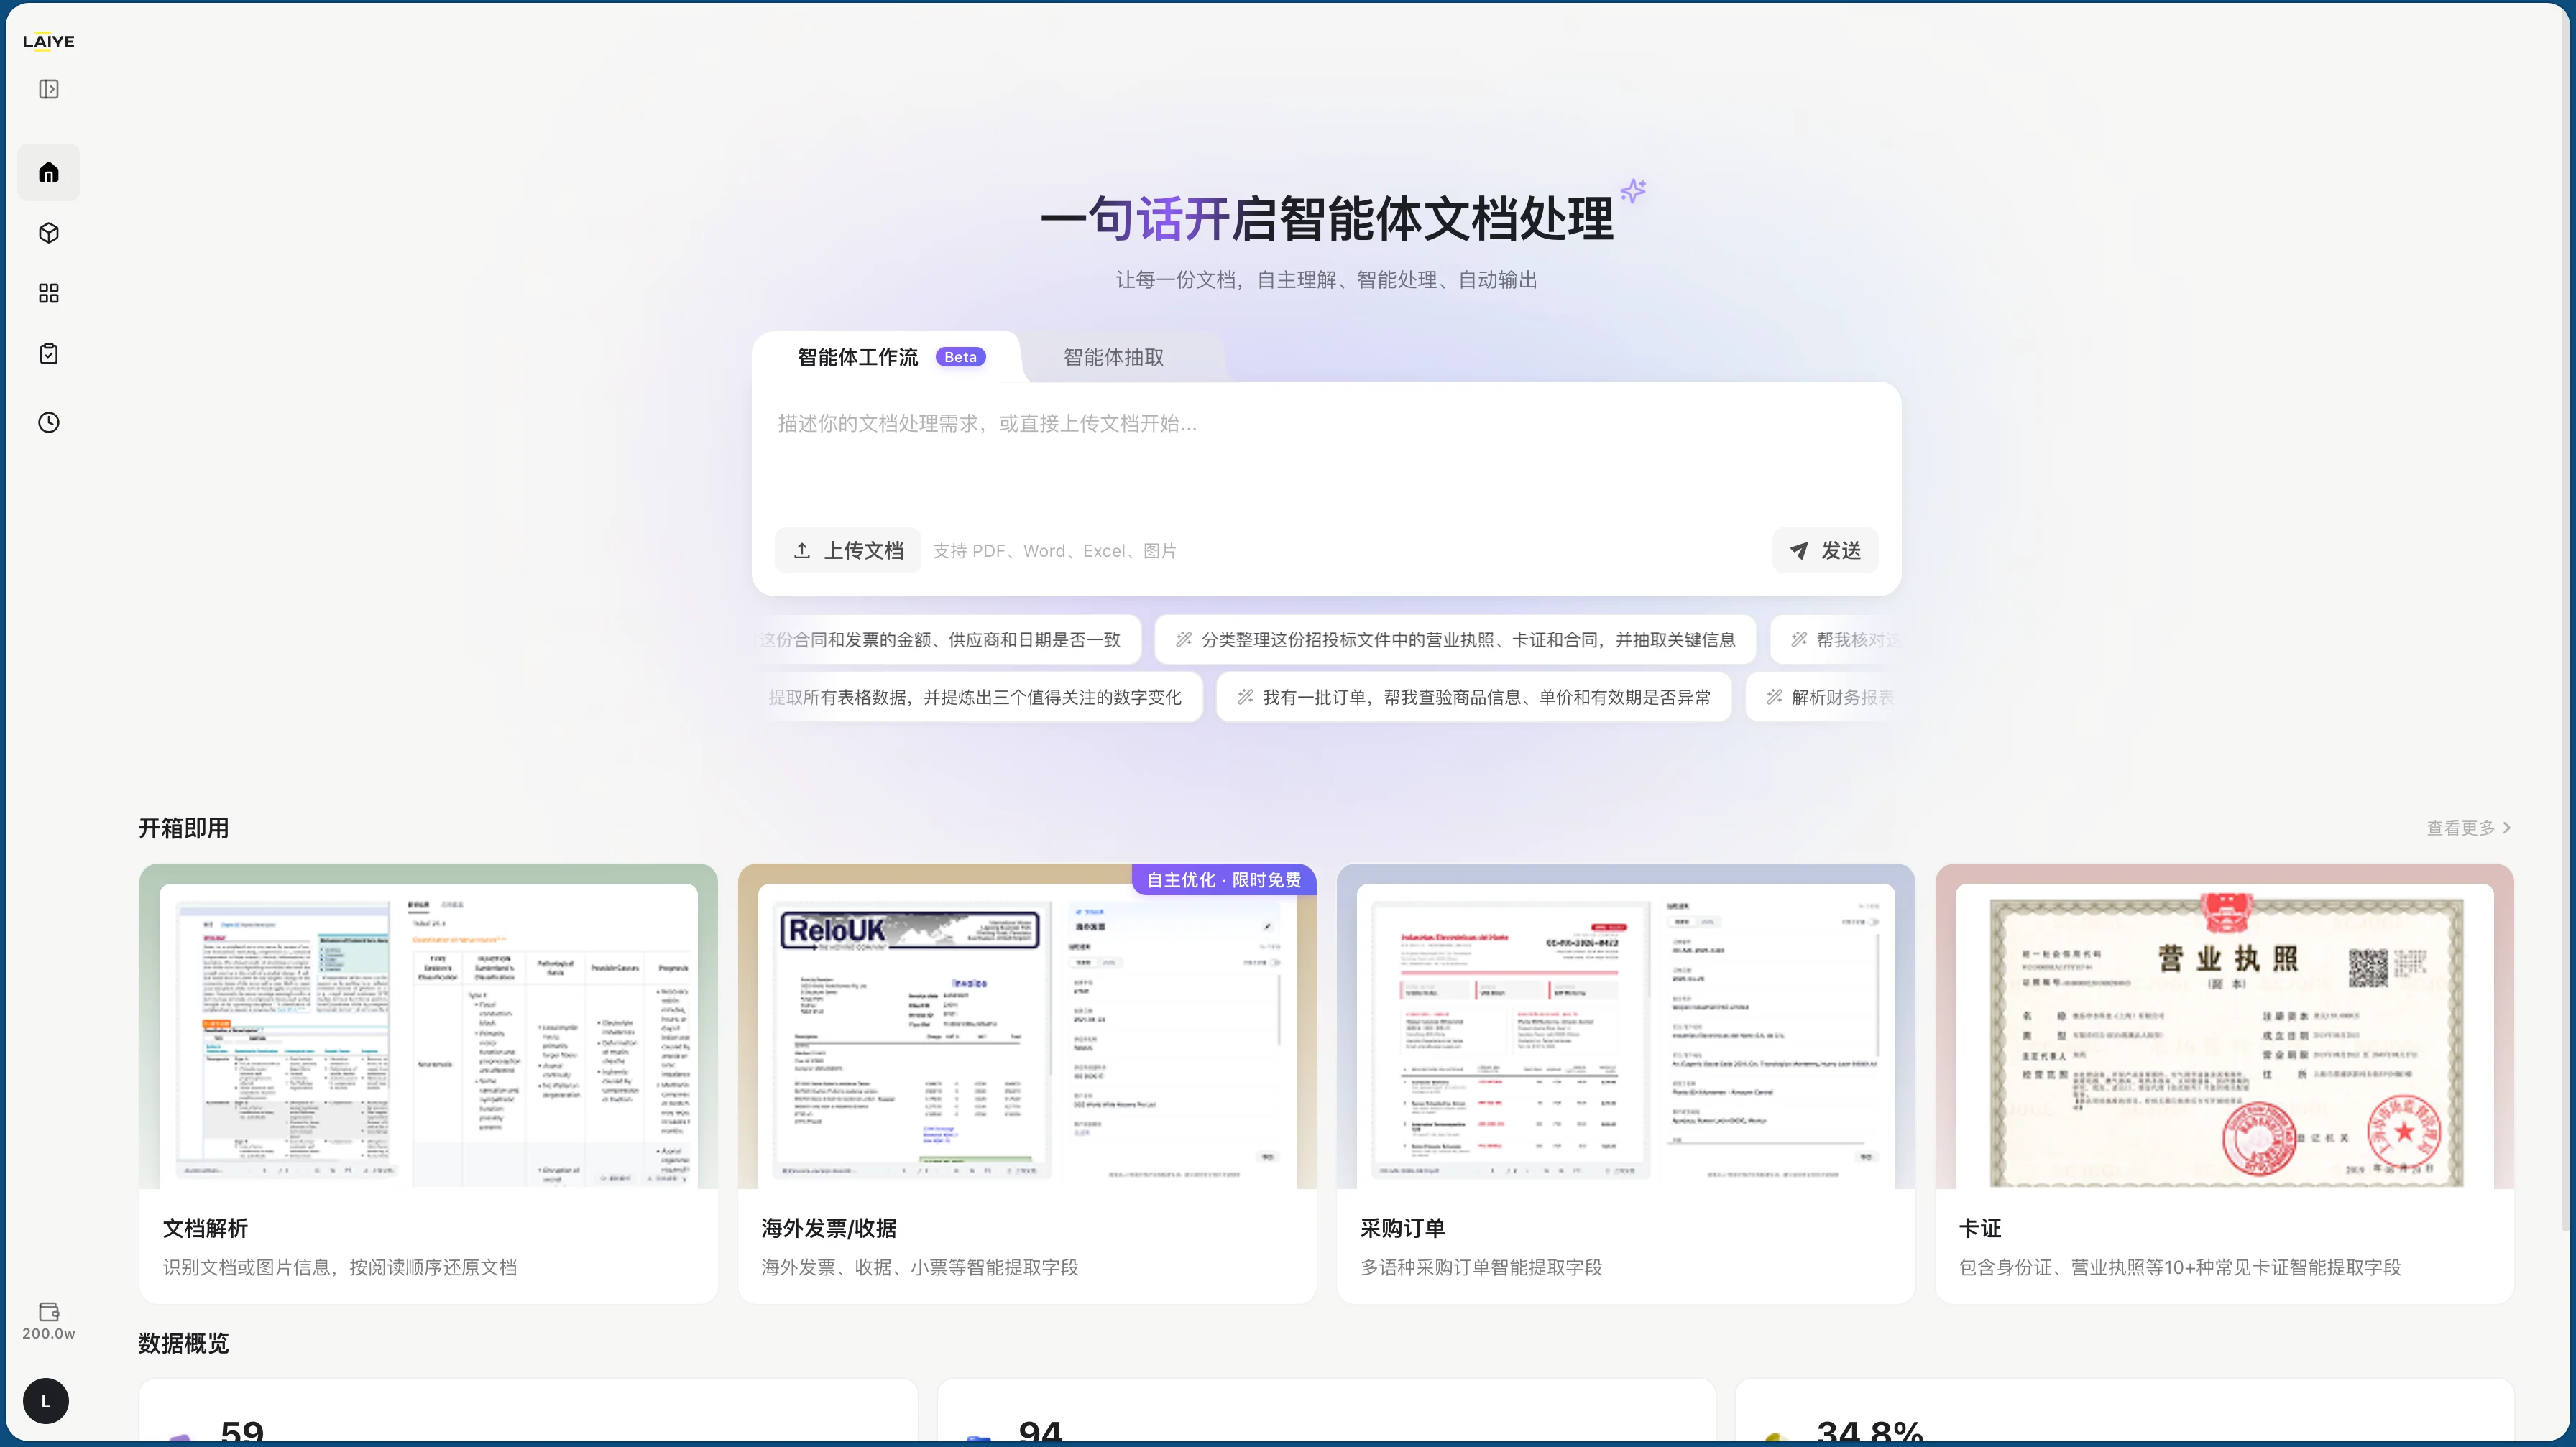Viewport: 2576px width, 1447px height.
Task: Open the four-squares grid icon in sidebar
Action: 49,293
